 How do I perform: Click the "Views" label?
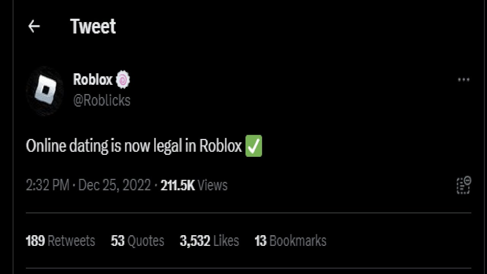213,185
